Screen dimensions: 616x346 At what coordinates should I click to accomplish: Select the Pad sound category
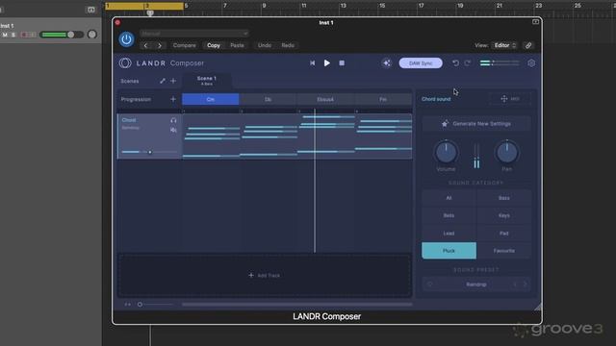[x=504, y=234]
